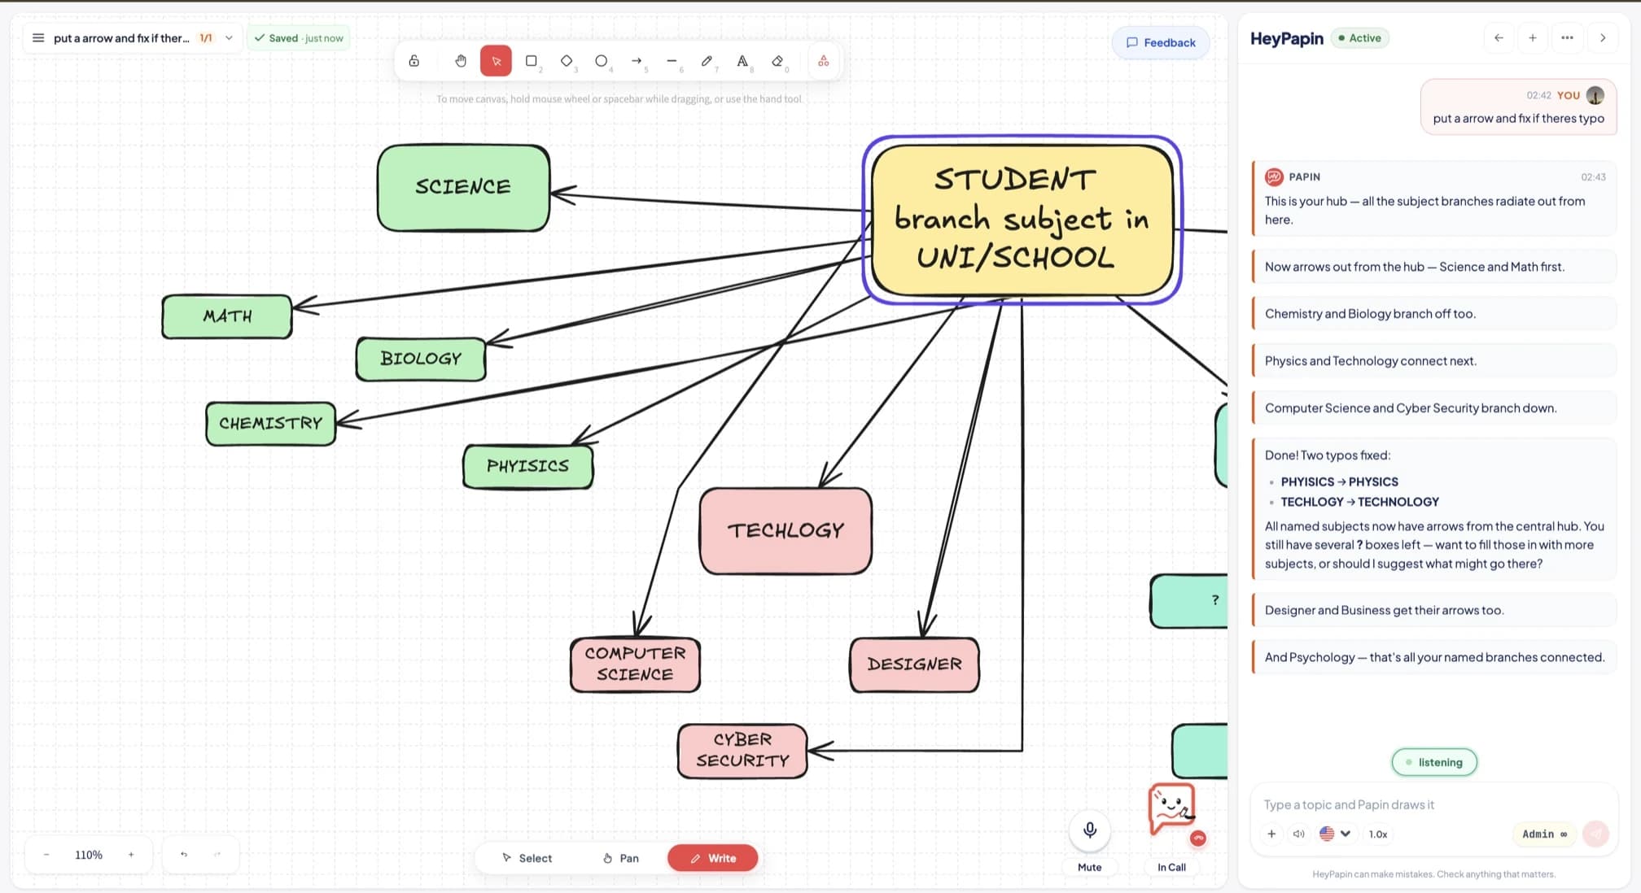This screenshot has width=1641, height=893.
Task: Select the Diamond shape tool
Action: point(567,61)
